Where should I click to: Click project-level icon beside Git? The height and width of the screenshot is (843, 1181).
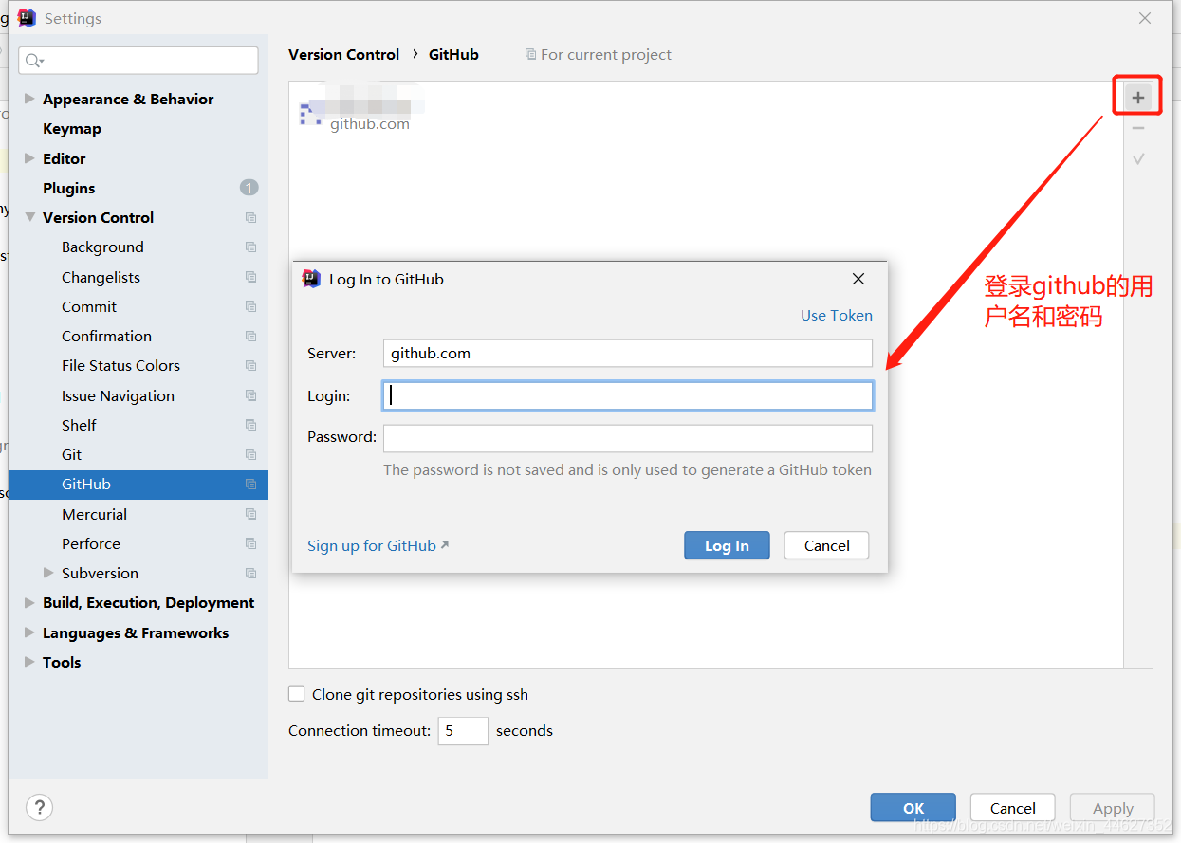click(250, 455)
